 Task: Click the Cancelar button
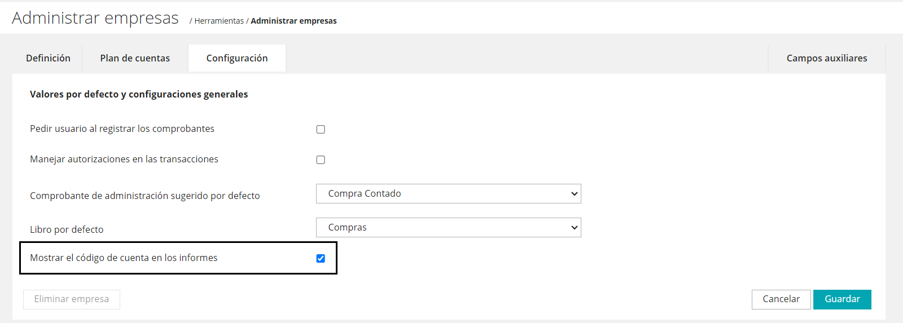point(781,299)
